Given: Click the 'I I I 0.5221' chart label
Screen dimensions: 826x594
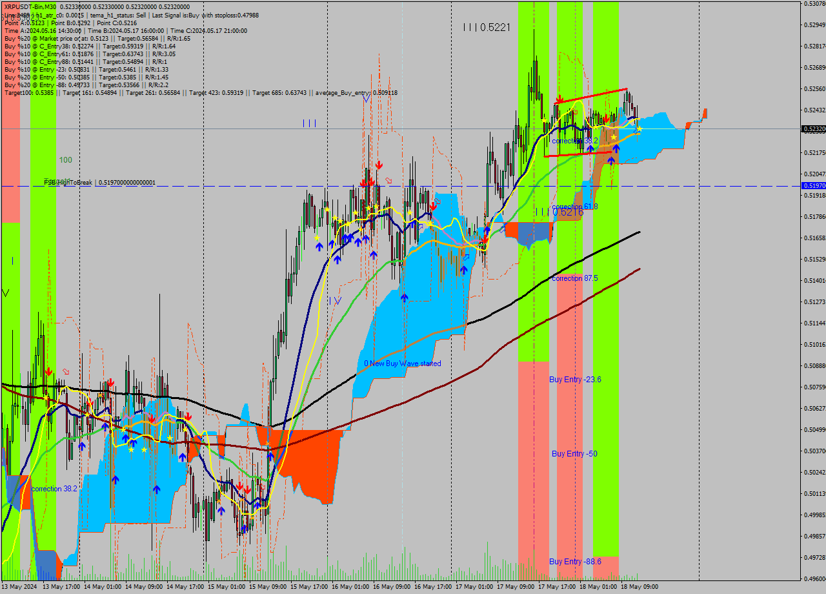Looking at the screenshot, I should (487, 27).
